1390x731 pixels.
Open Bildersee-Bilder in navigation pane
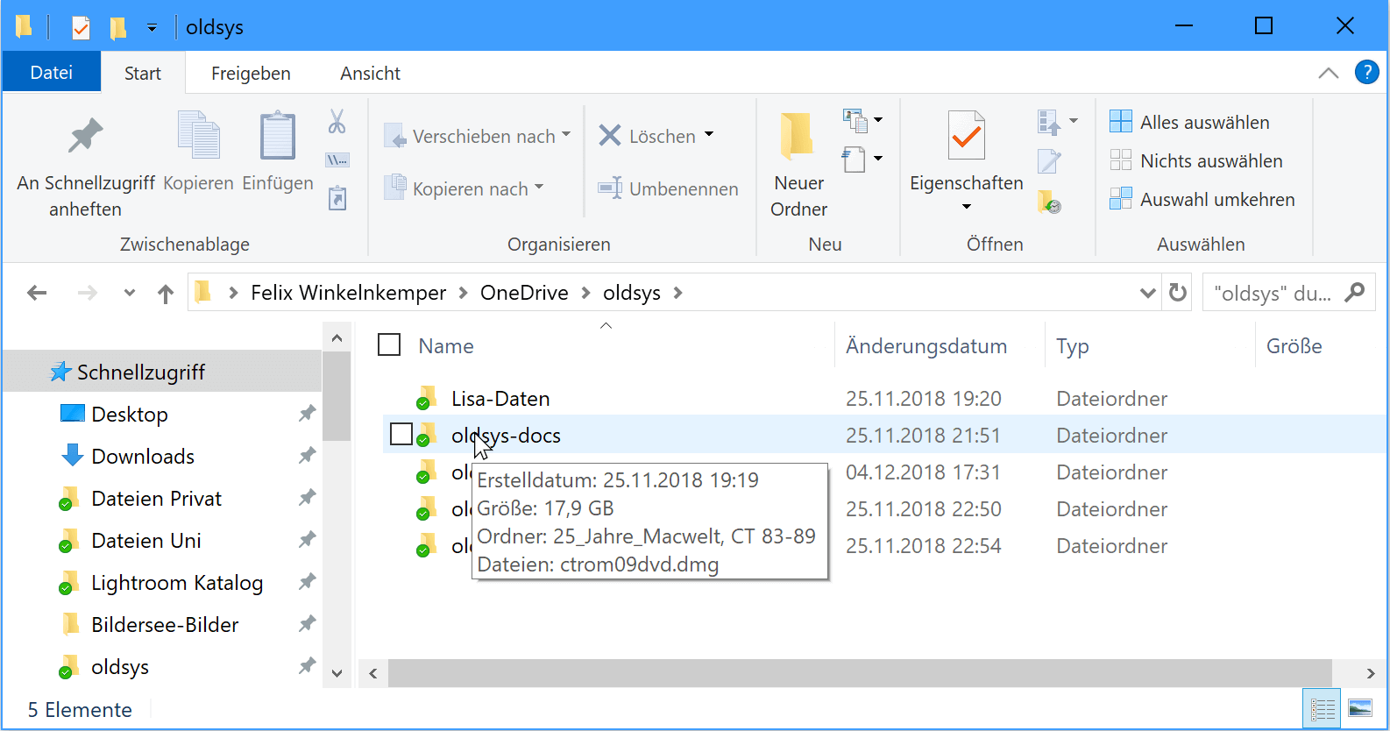coord(165,625)
